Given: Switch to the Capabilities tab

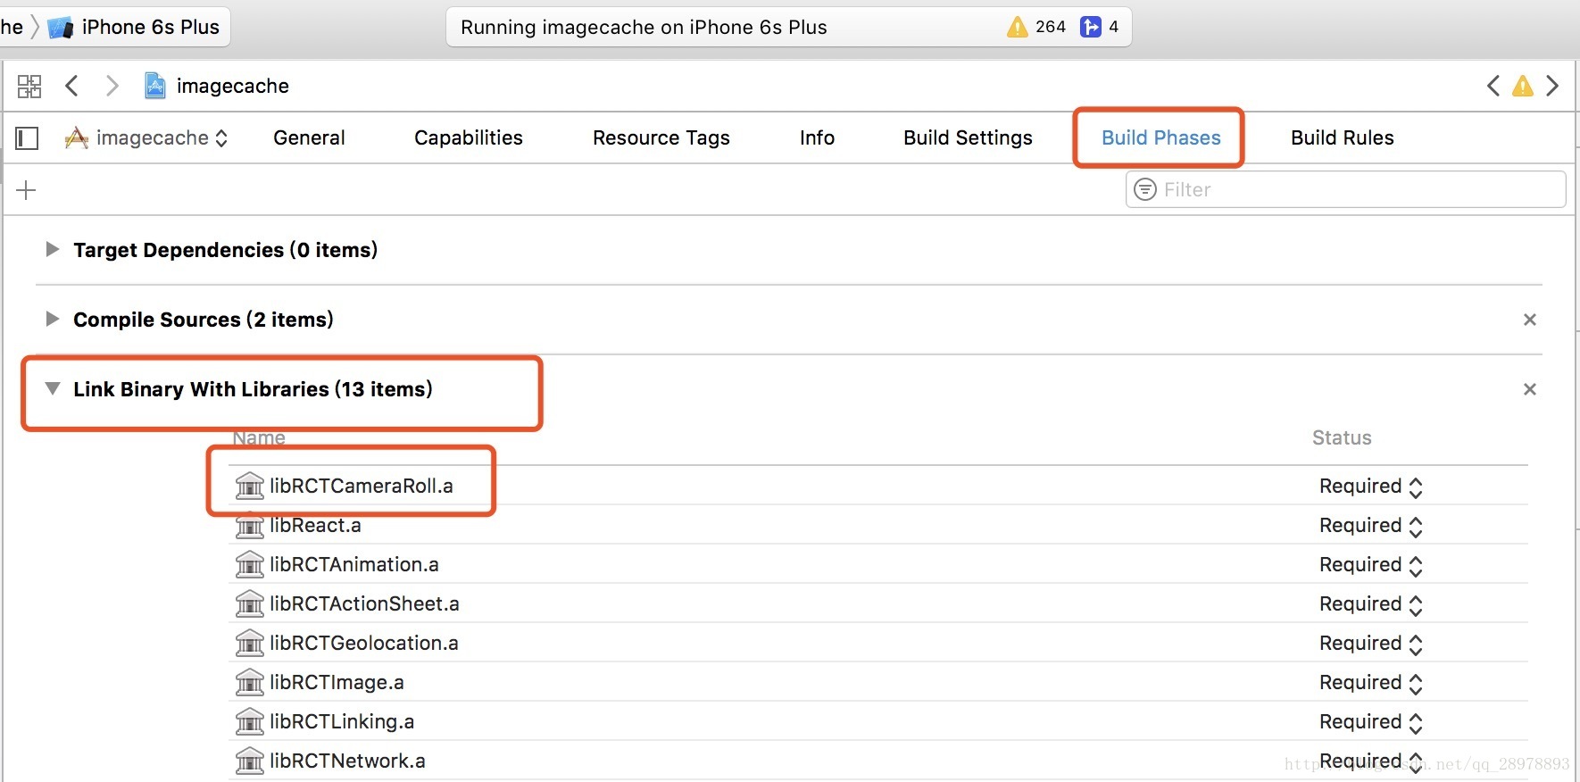Looking at the screenshot, I should [469, 137].
